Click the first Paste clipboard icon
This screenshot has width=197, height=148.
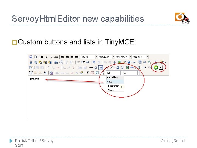click(x=40, y=62)
